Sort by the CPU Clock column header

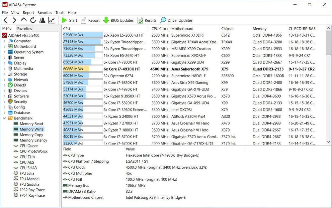coord(159,29)
